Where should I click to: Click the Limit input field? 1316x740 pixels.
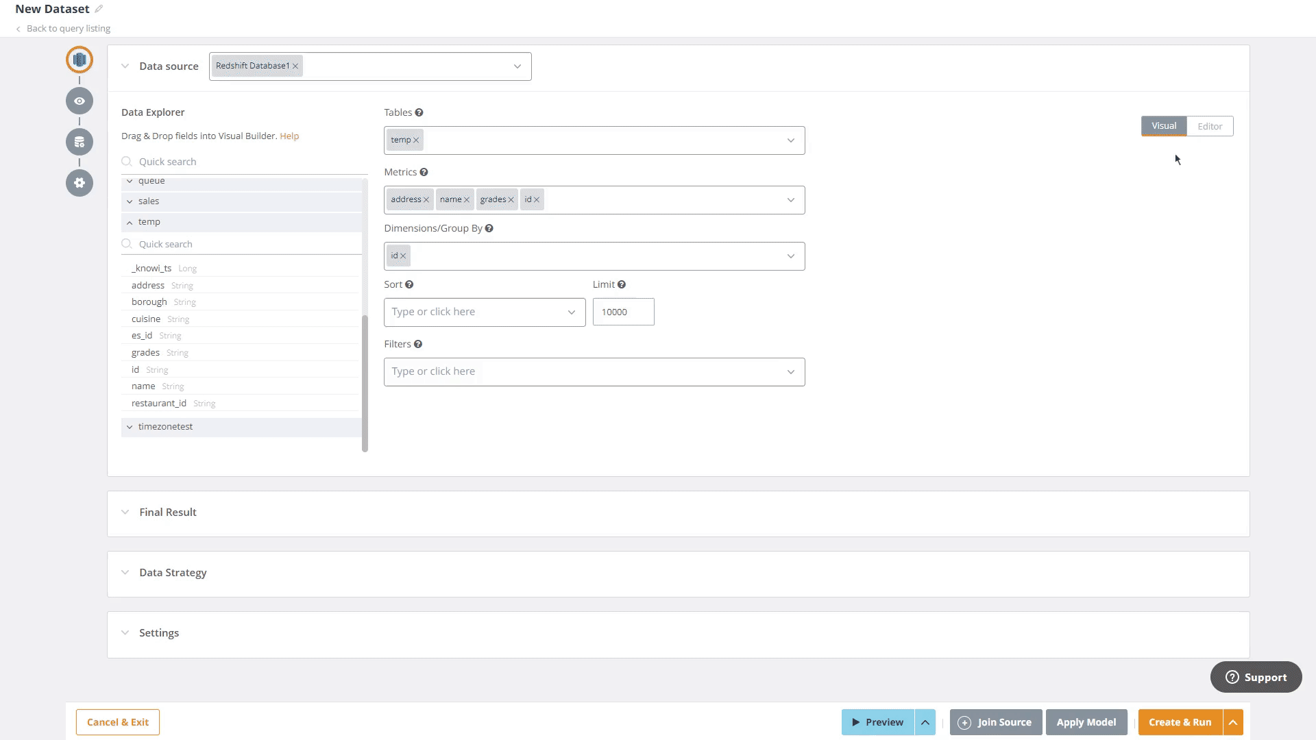pyautogui.click(x=622, y=312)
